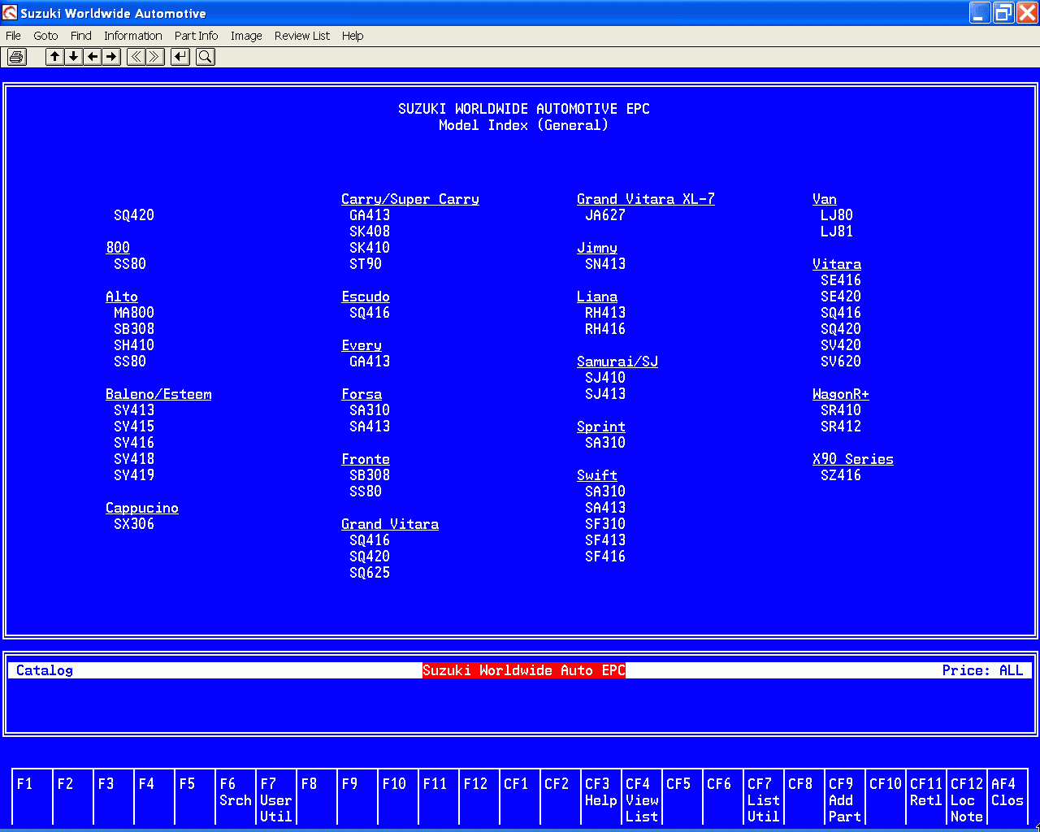This screenshot has width=1040, height=832.
Task: Click the AF4 Clos function key
Action: [1007, 798]
